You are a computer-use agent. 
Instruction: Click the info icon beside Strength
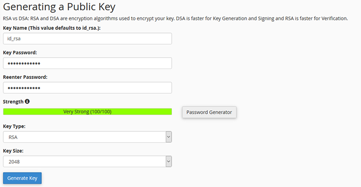(x=27, y=101)
